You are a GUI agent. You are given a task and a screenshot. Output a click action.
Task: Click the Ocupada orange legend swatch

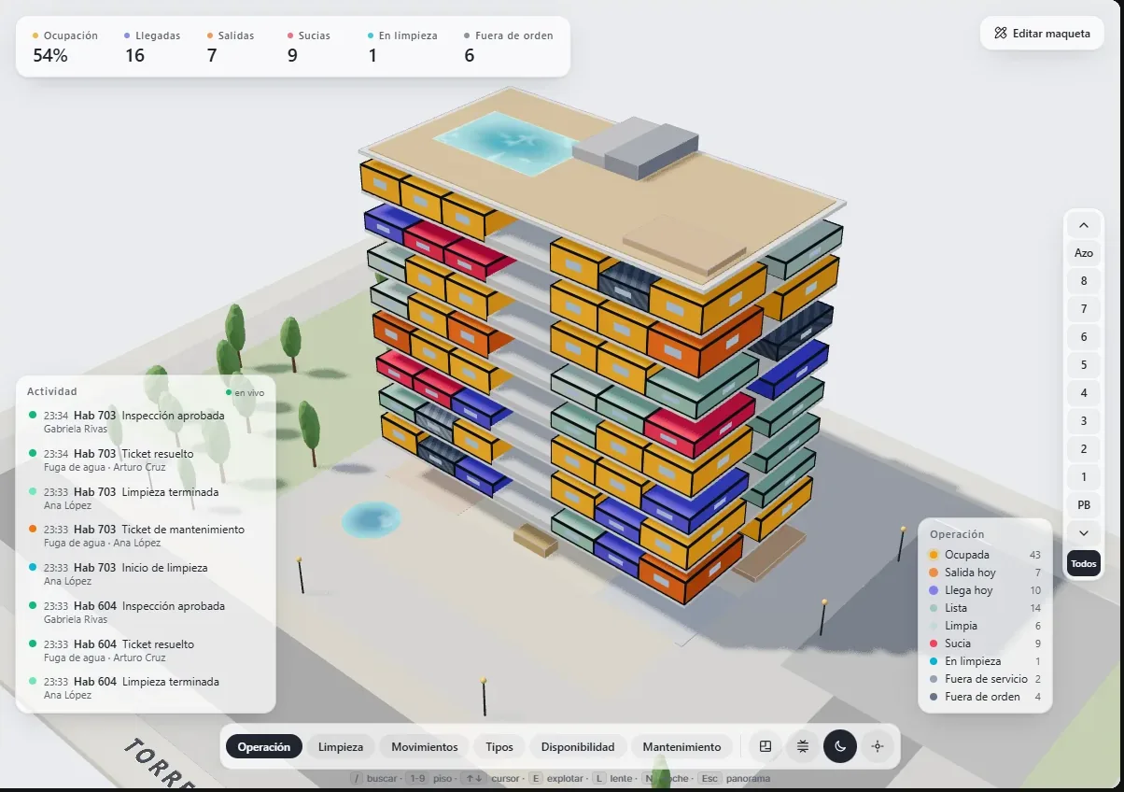click(x=934, y=555)
